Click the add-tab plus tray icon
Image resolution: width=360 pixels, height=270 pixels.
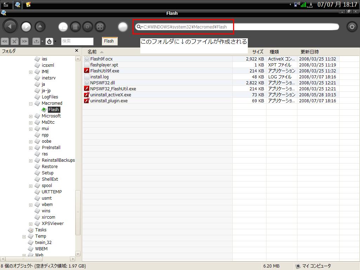36,41
